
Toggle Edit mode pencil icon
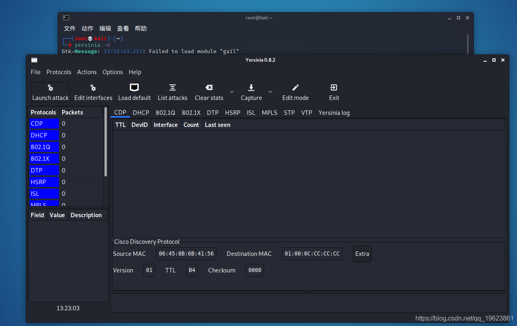(x=296, y=87)
